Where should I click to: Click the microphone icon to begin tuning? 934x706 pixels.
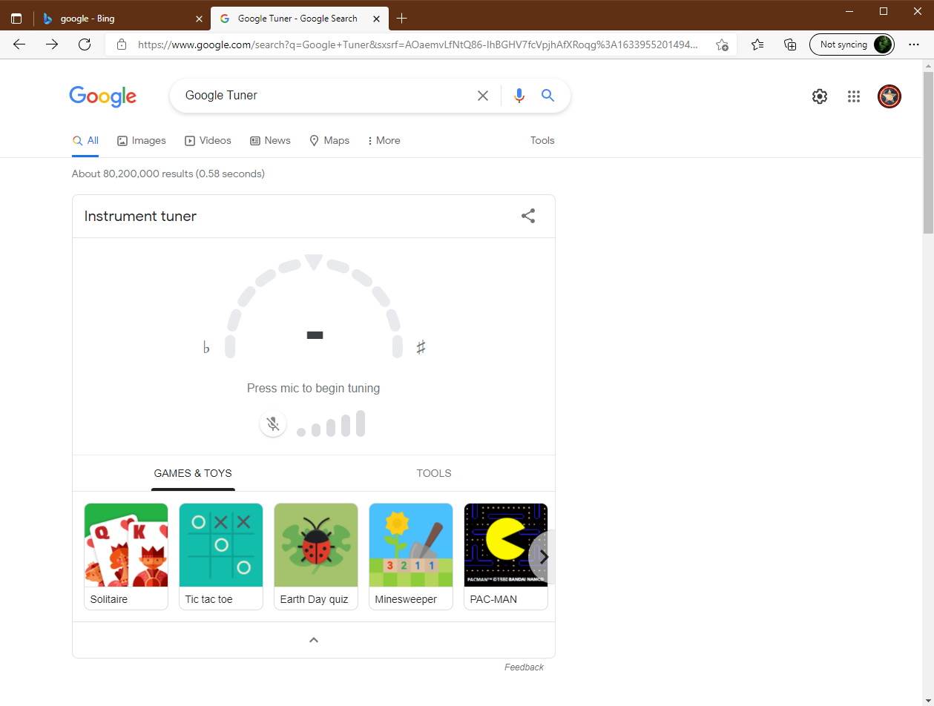(272, 423)
